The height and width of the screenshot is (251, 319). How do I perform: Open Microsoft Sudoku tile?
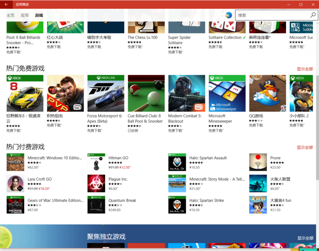tap(301, 27)
